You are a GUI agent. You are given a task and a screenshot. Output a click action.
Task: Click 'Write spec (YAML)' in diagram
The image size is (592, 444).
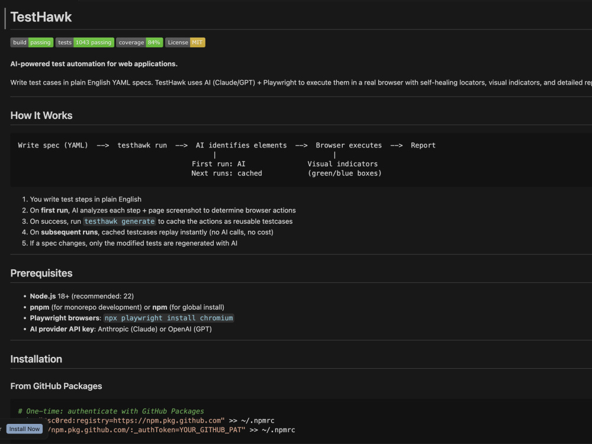click(x=53, y=146)
